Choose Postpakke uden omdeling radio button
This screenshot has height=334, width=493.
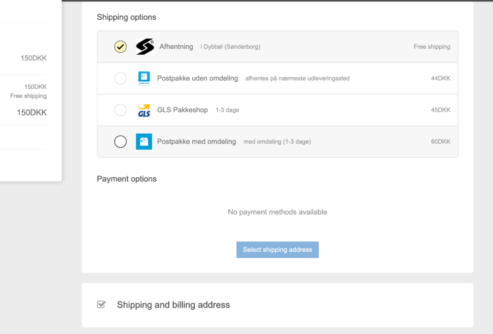tap(120, 78)
